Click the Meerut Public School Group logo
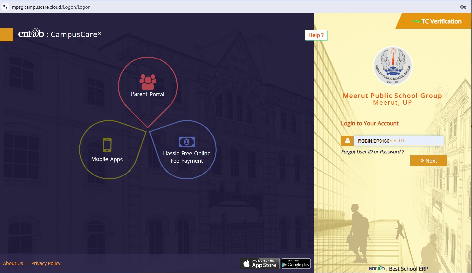472x273 pixels. click(393, 66)
